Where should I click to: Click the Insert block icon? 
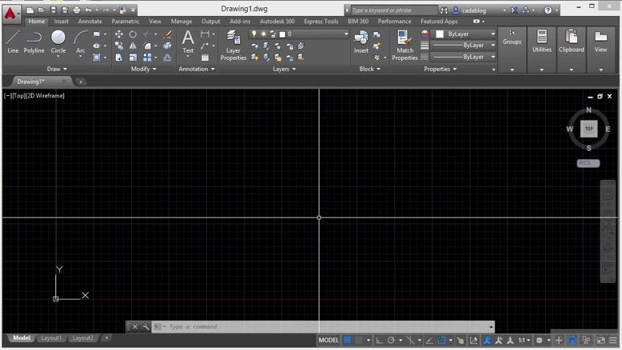361,42
